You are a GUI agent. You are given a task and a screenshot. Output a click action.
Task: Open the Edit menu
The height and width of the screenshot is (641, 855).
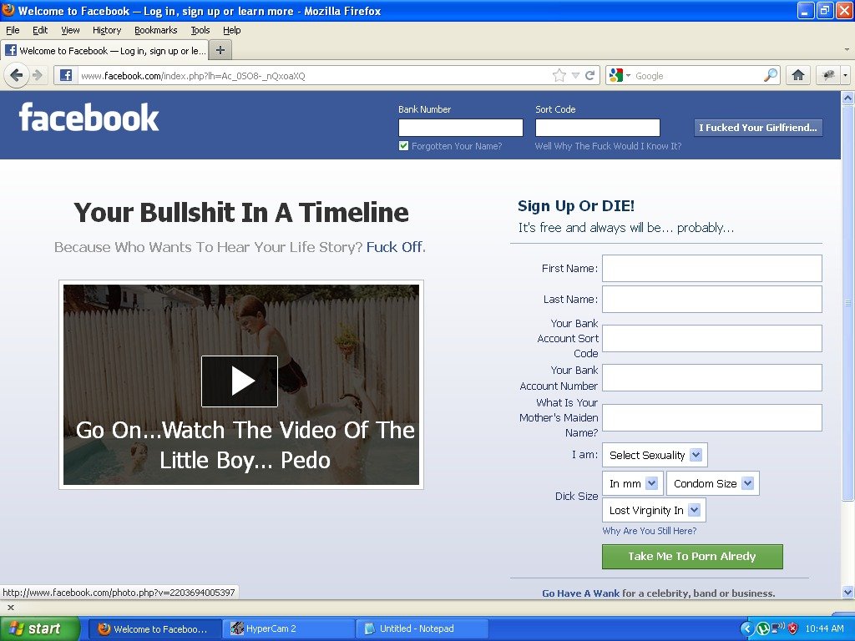click(x=40, y=30)
